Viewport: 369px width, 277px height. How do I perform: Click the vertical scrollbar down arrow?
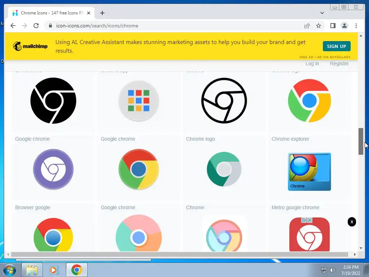361,248
